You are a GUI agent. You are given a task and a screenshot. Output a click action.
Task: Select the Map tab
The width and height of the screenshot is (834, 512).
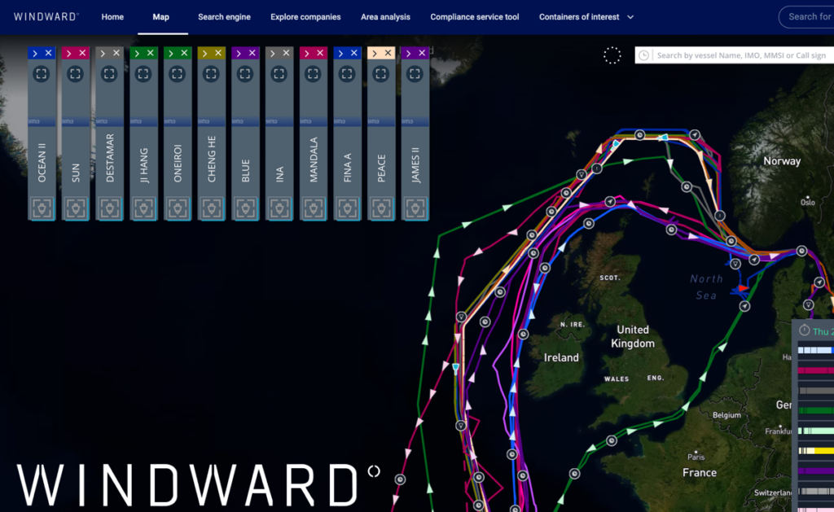[x=160, y=17]
